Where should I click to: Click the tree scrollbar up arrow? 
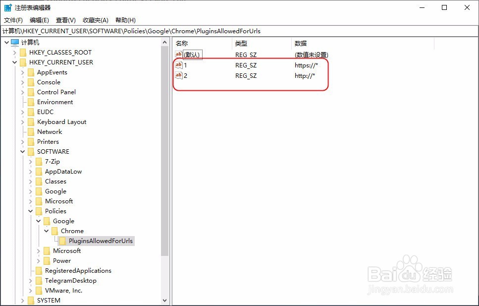coord(164,42)
